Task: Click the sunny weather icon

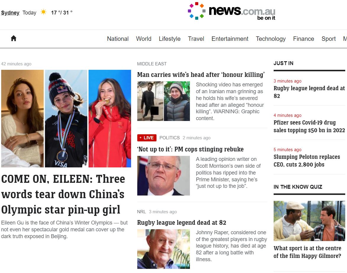Action: (x=43, y=12)
